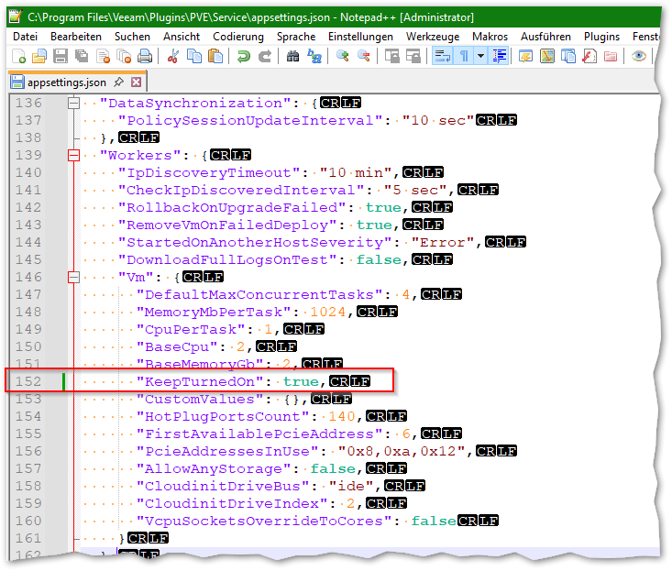Image resolution: width=672 pixels, height=571 pixels.
Task: Close the appsettings.json tab
Action: coord(136,82)
